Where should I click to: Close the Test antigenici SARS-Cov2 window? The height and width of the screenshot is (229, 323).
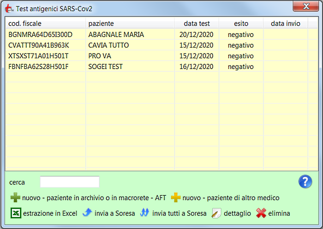coord(305,7)
